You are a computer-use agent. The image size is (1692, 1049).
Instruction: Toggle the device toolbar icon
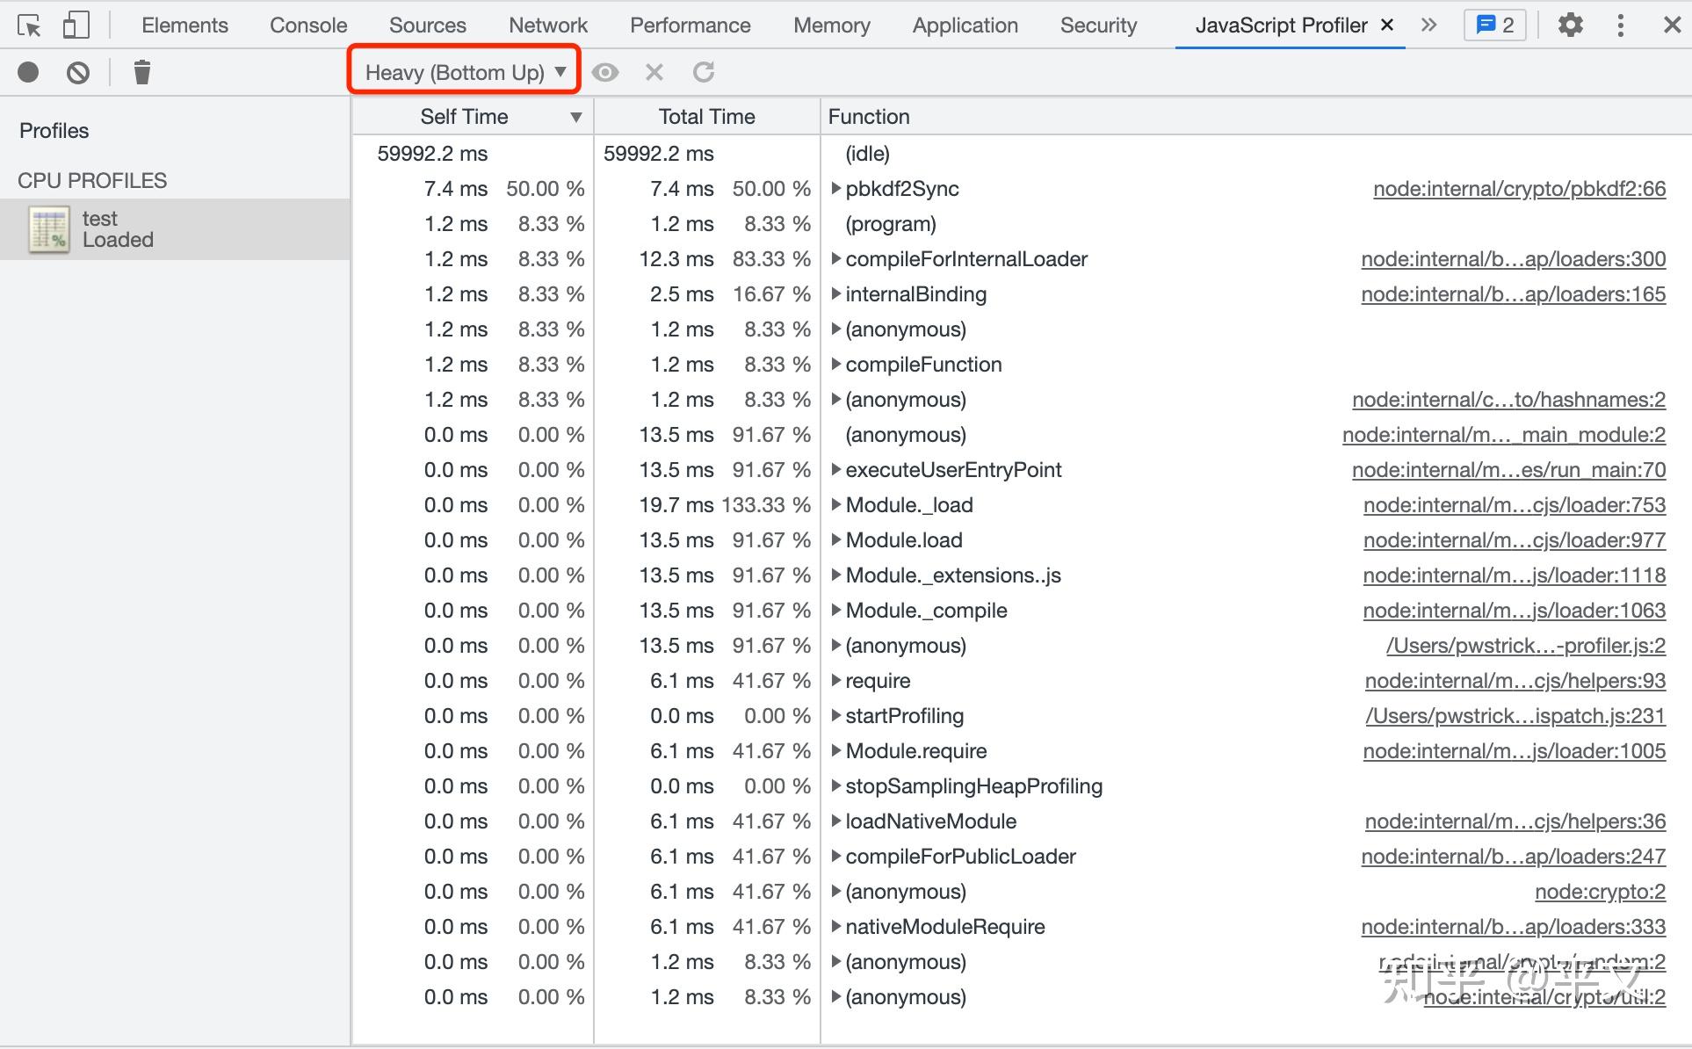point(76,25)
